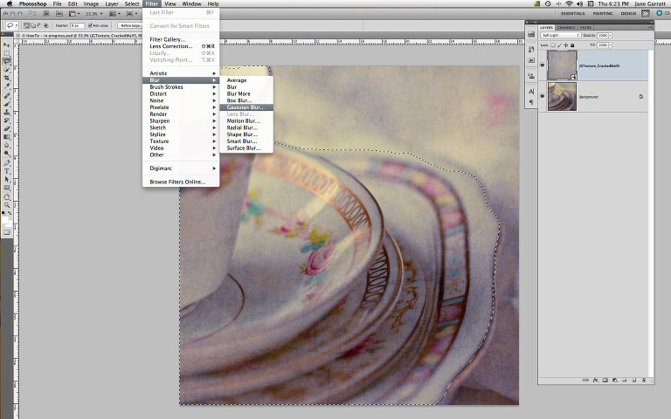Toggle lock image pixels
Viewport: 671px width, 419px height.
[x=559, y=45]
